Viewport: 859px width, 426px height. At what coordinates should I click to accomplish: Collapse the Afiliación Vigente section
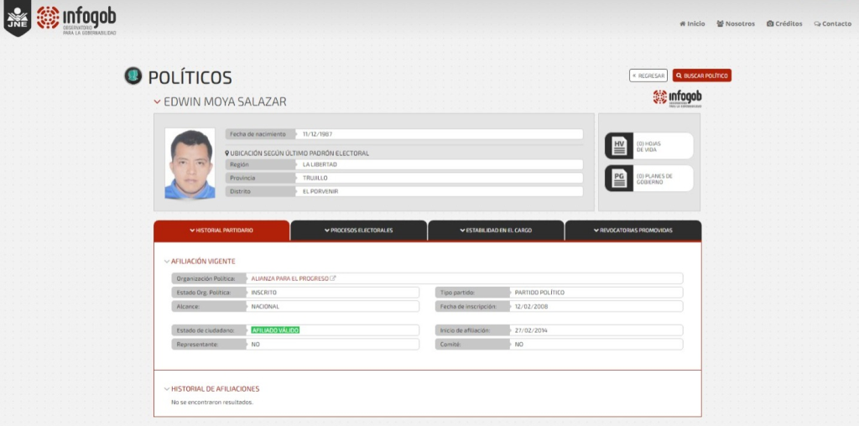[166, 261]
